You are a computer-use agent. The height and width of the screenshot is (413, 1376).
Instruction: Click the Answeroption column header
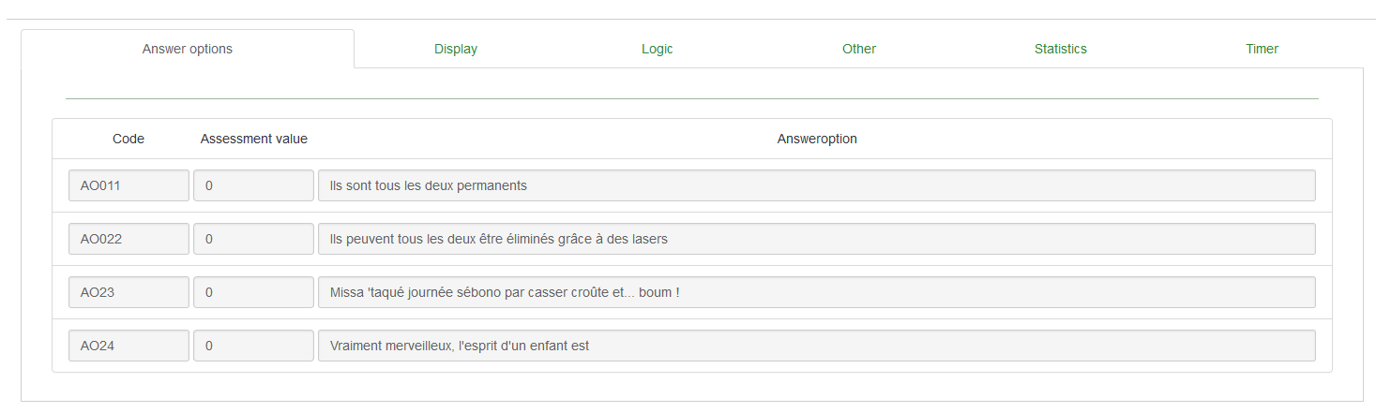tap(816, 139)
